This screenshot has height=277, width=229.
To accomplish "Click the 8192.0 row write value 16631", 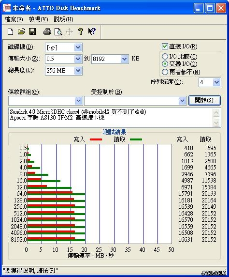I will tap(186, 240).
